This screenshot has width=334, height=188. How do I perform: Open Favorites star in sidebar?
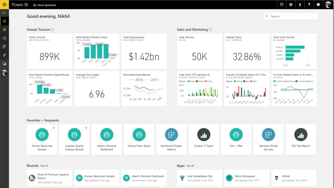point(4,30)
